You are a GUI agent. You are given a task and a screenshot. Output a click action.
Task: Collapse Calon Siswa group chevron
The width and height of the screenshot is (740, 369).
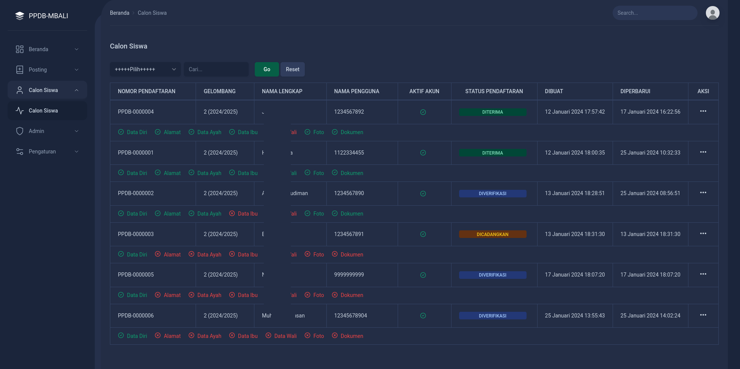click(77, 90)
